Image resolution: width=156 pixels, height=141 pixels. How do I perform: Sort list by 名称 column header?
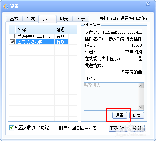point(35,29)
